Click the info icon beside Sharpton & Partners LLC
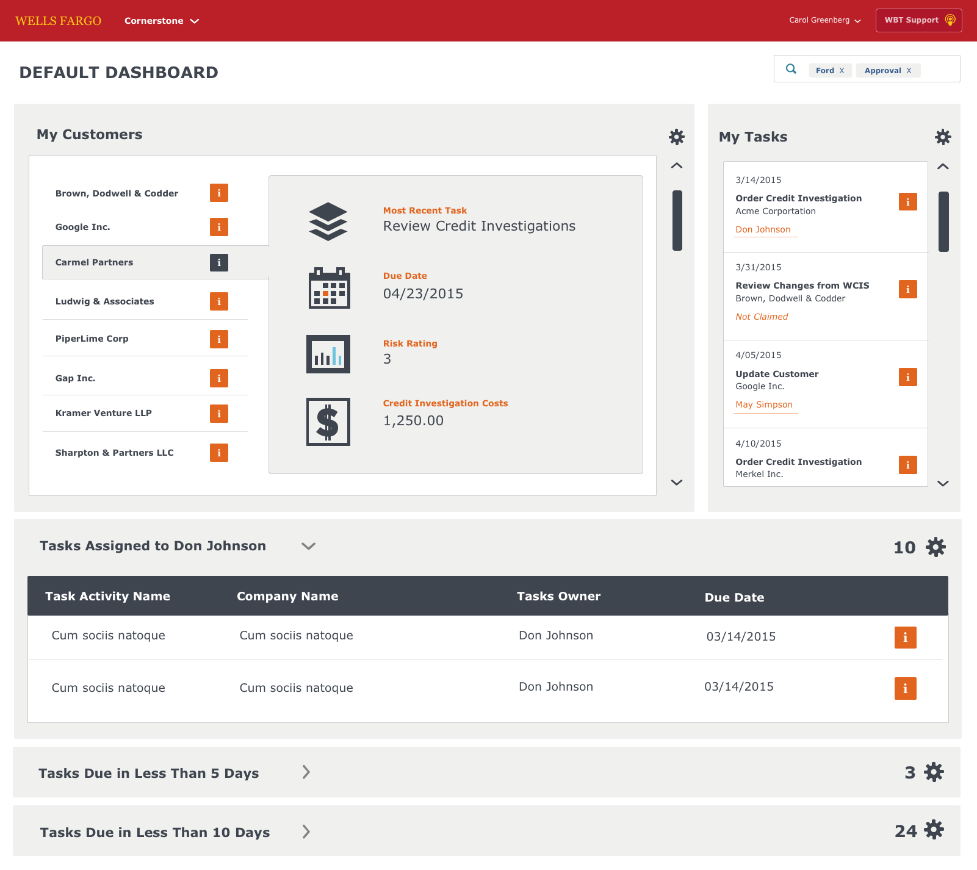 [218, 453]
